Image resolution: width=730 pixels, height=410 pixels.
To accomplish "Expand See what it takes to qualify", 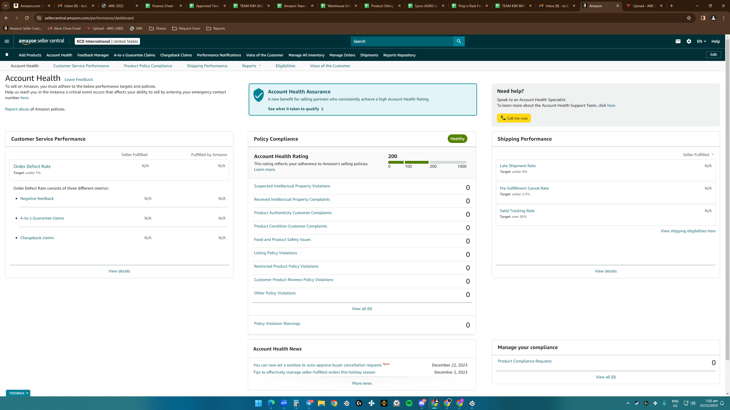I will pyautogui.click(x=296, y=109).
